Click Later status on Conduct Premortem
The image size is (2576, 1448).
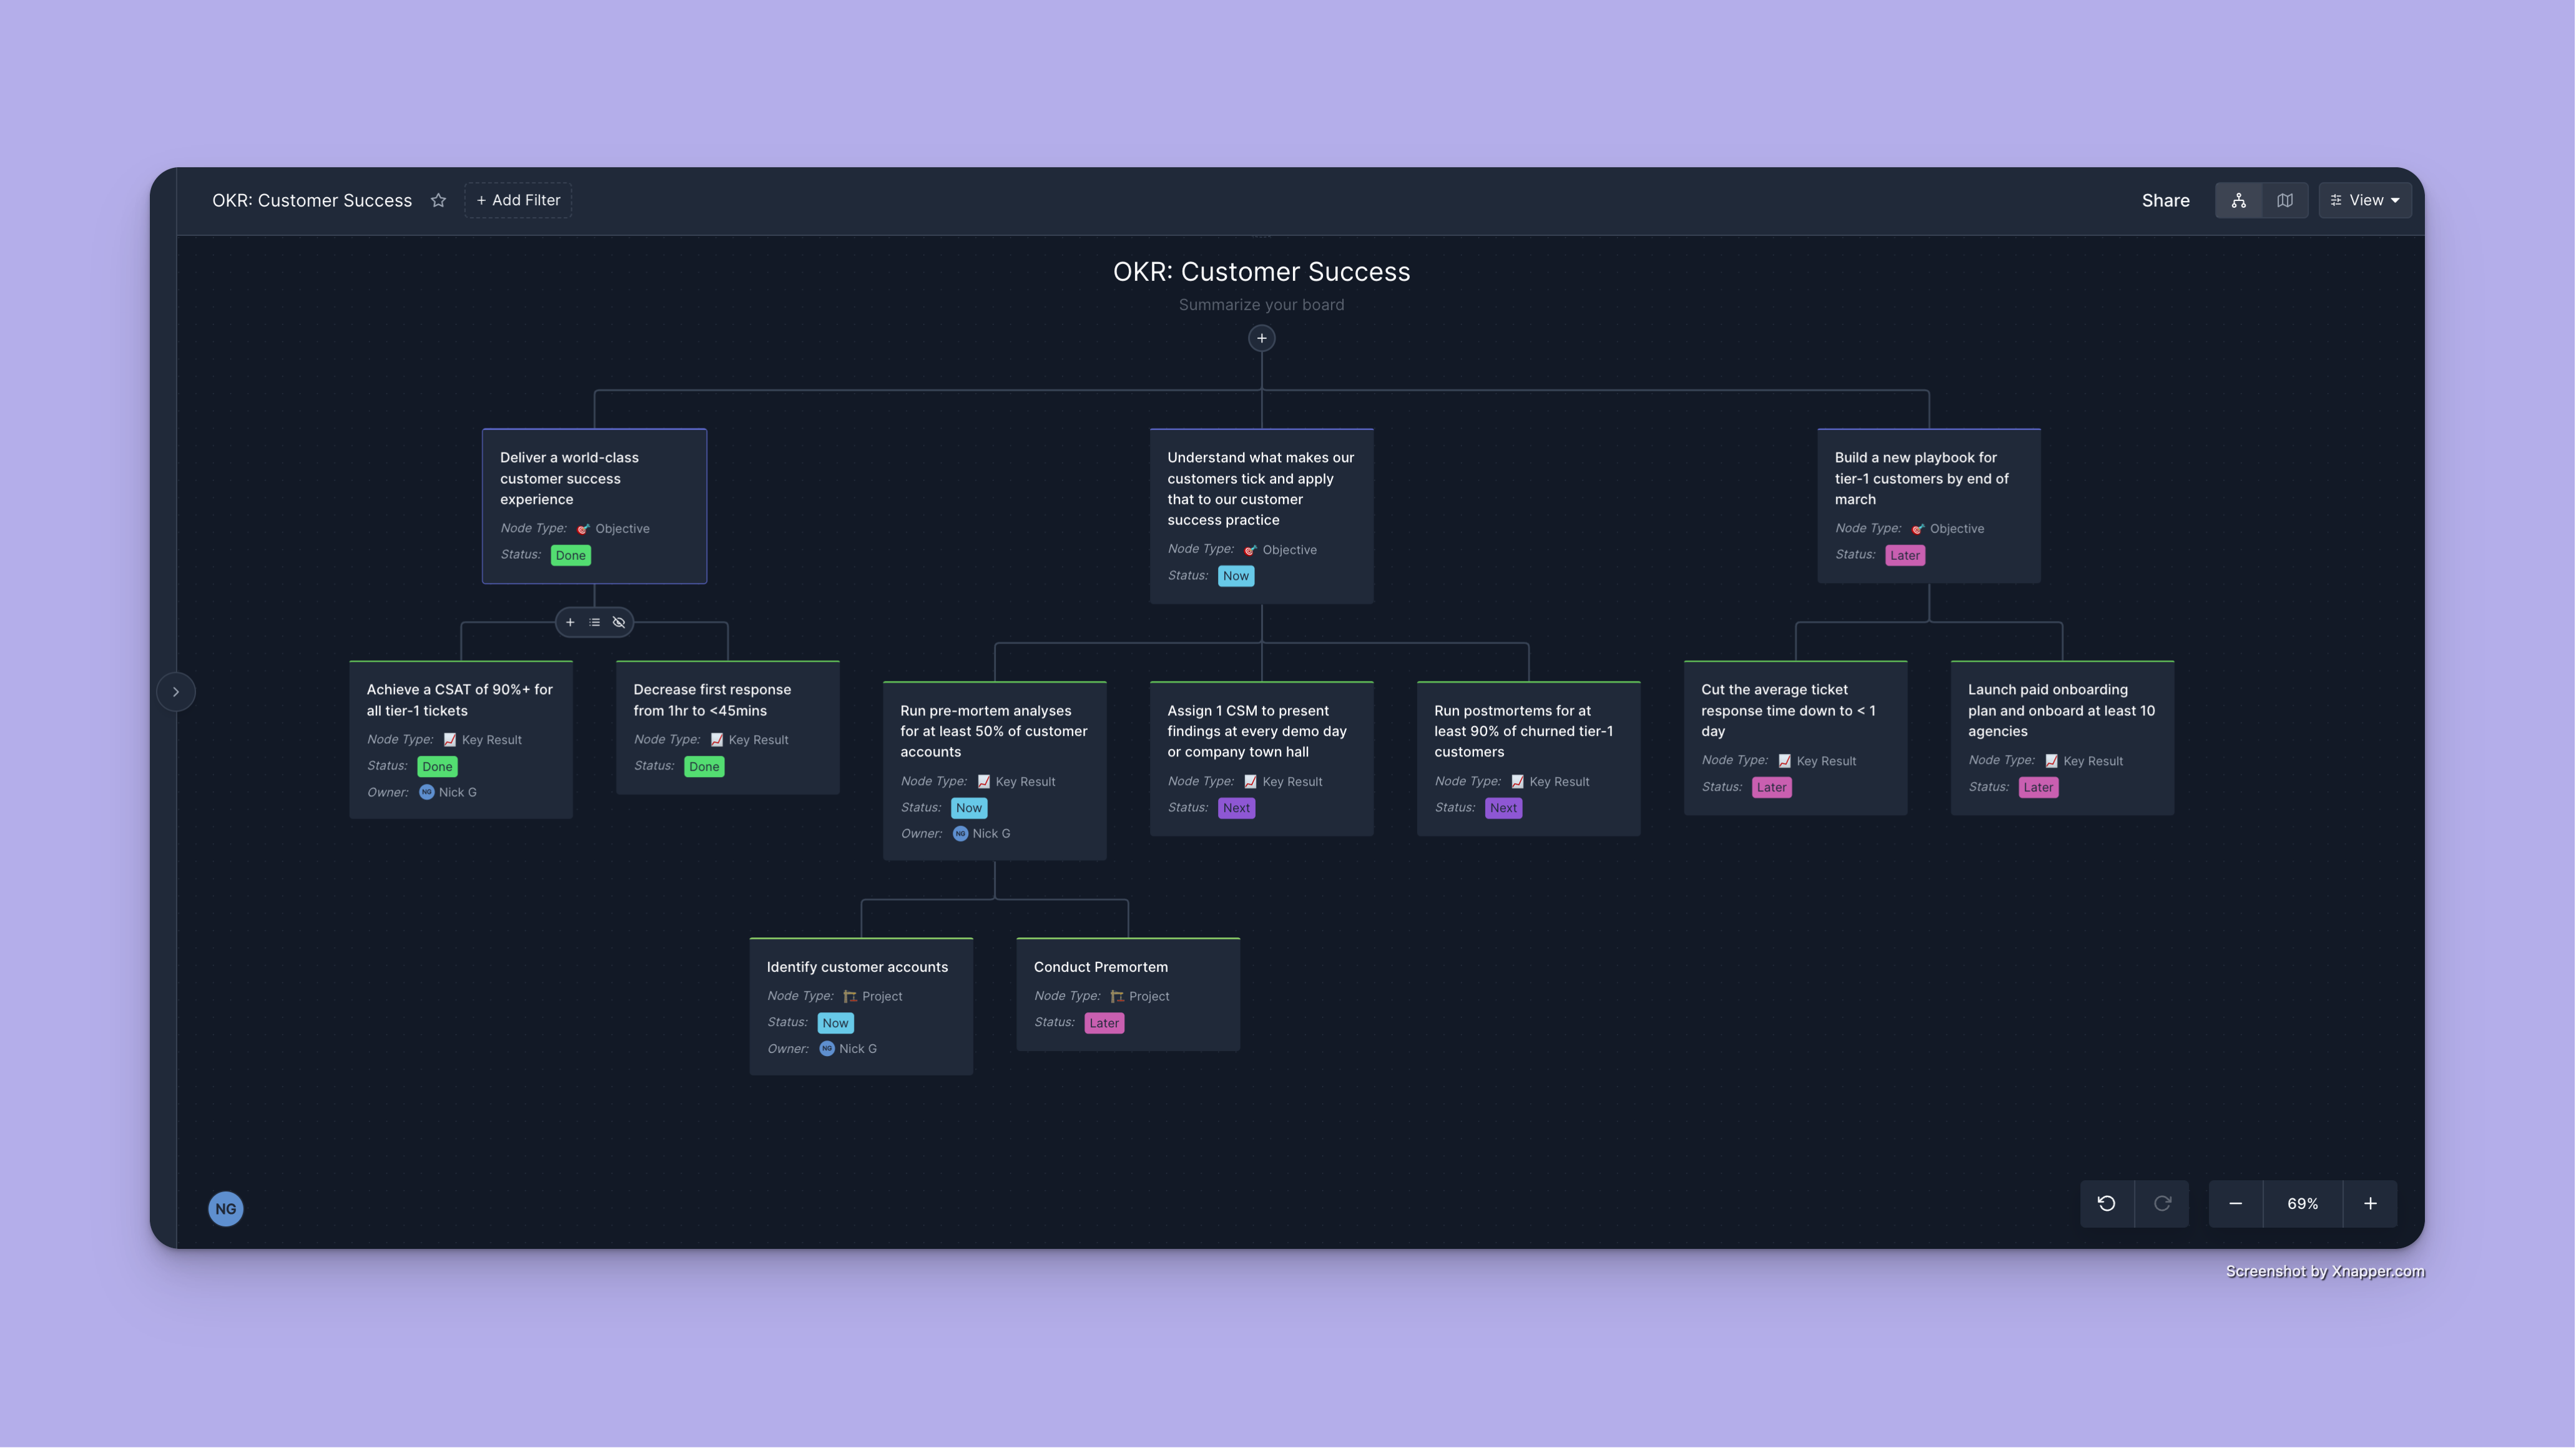(1104, 1023)
